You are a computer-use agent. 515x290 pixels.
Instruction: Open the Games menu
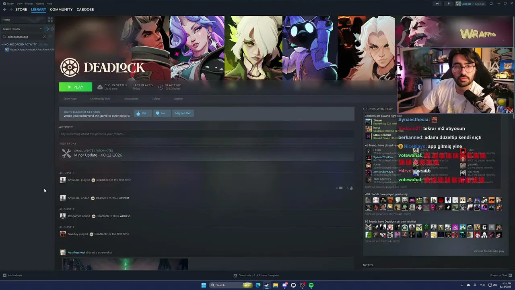40,4
